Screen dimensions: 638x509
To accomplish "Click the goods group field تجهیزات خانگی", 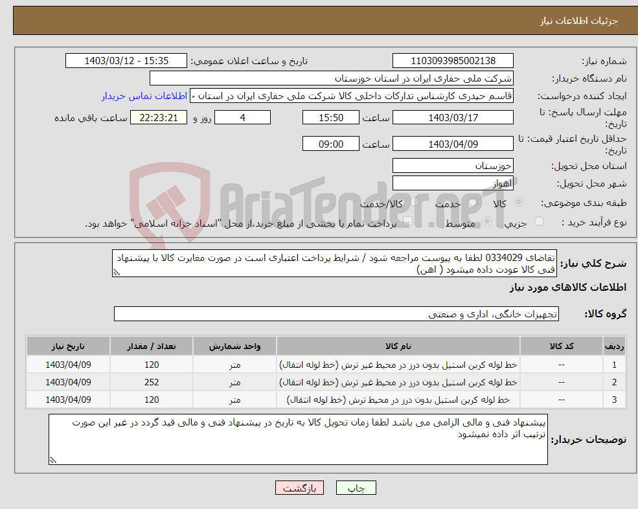I will pyautogui.click(x=337, y=313).
